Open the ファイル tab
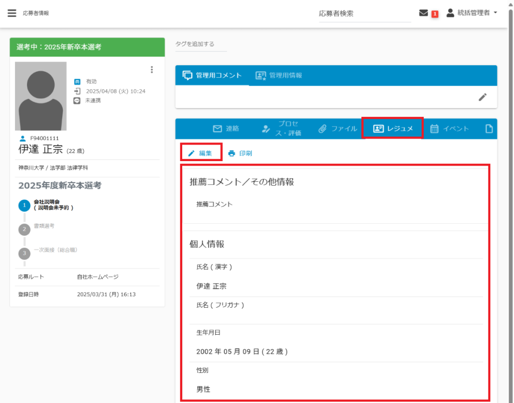The image size is (514, 403). tap(338, 129)
